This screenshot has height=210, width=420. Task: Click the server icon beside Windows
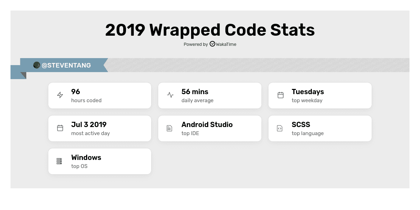tap(59, 161)
